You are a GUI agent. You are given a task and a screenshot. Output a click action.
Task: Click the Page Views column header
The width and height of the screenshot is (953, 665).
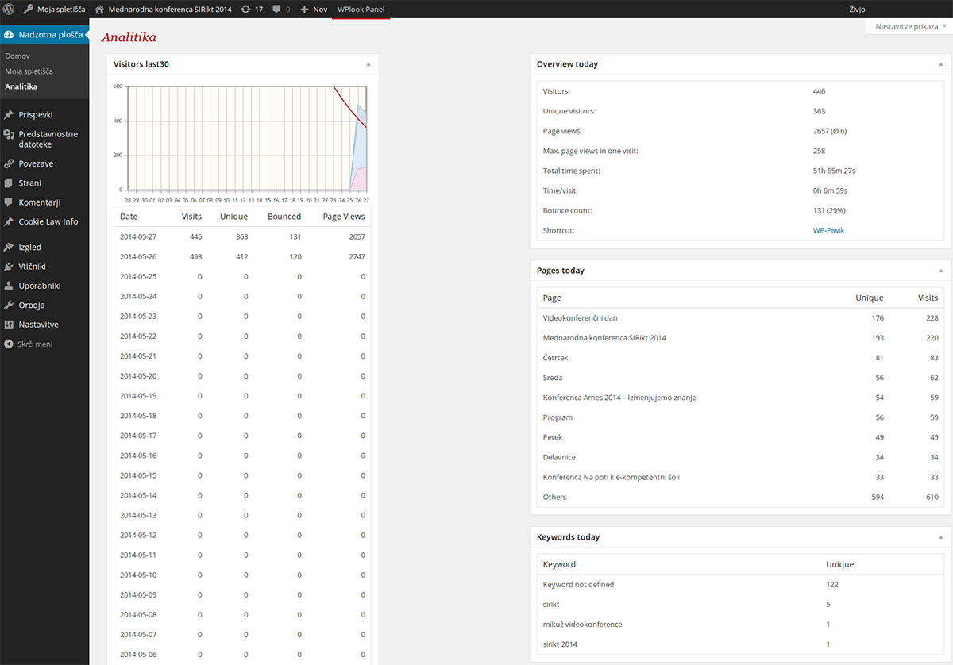click(x=344, y=217)
